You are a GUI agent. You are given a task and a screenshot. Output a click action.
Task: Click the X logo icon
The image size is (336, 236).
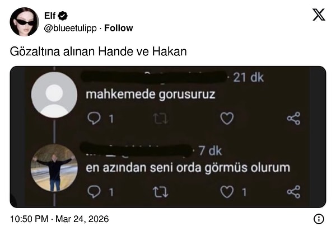point(319,15)
